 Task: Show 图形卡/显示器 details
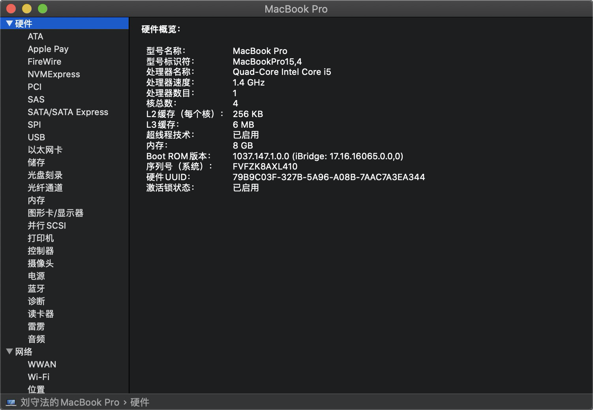(56, 213)
